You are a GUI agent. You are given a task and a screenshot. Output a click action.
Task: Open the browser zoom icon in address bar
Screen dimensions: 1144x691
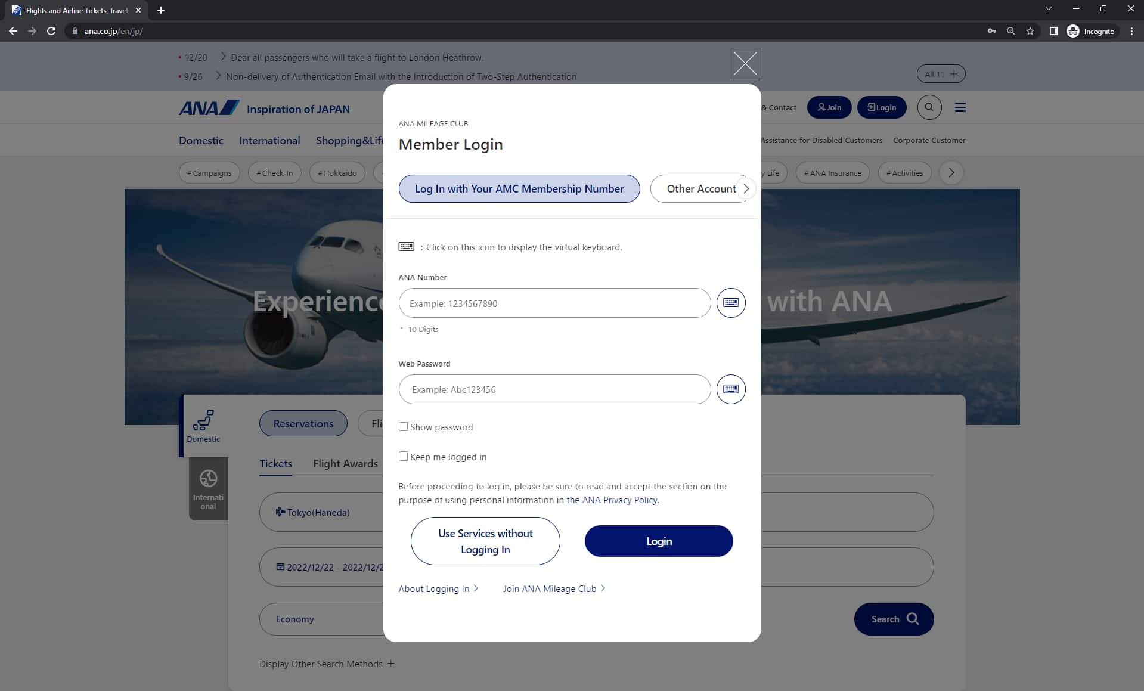[x=1011, y=31]
